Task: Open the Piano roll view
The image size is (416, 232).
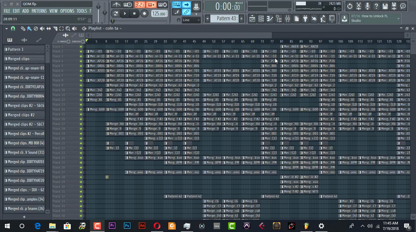Action: click(x=270, y=19)
